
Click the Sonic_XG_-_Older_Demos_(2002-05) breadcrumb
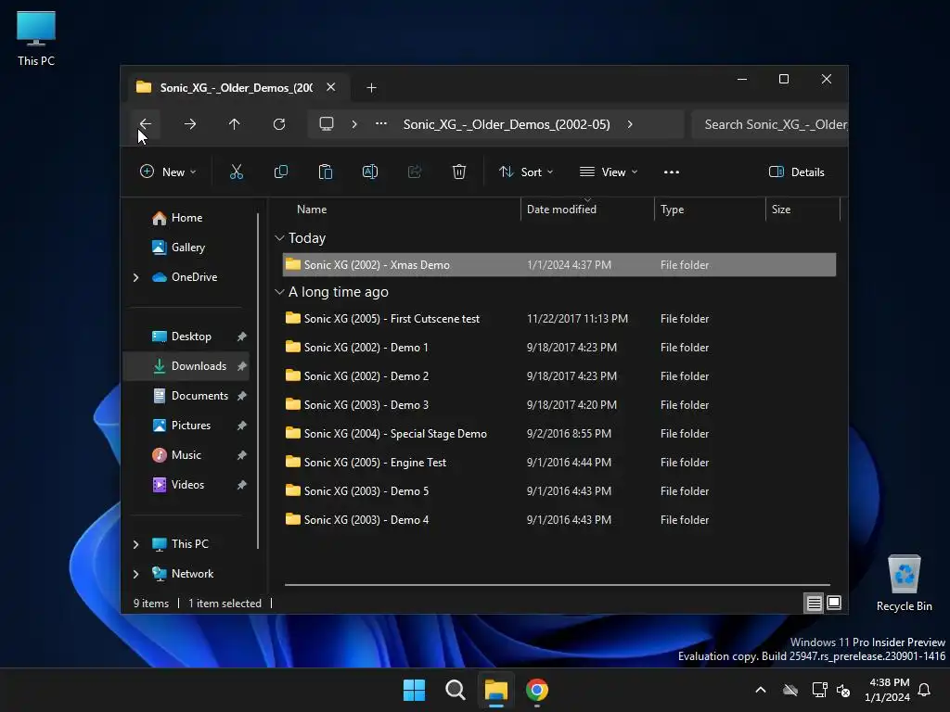[507, 124]
